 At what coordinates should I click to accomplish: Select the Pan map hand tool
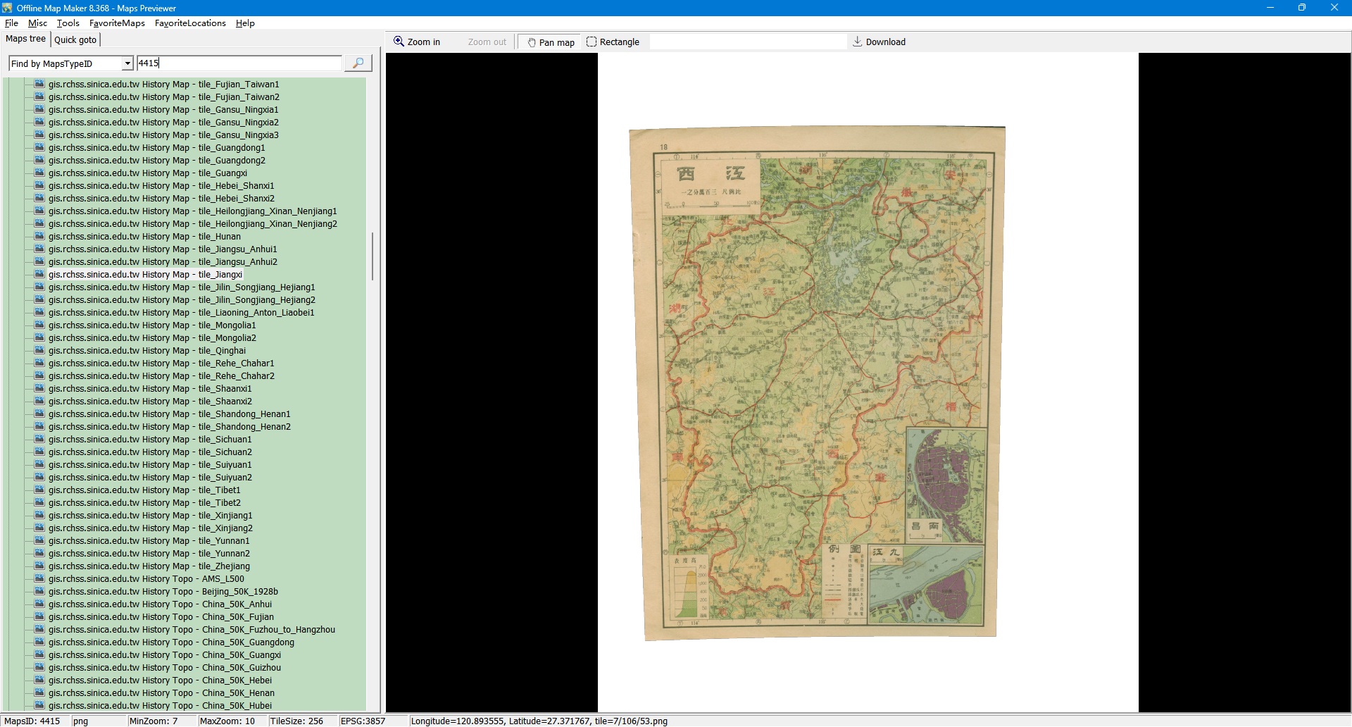click(551, 42)
